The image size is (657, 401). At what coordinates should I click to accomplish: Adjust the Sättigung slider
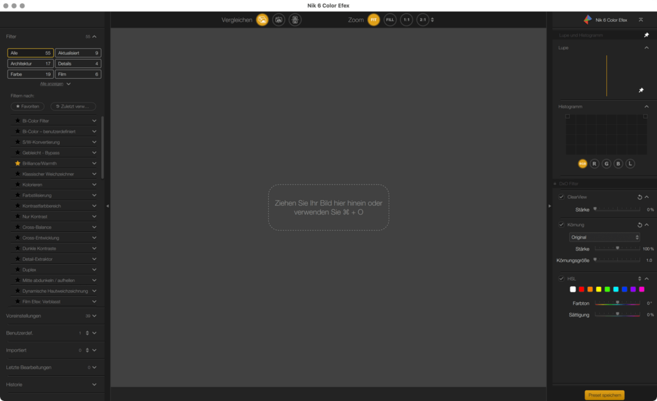click(x=617, y=315)
